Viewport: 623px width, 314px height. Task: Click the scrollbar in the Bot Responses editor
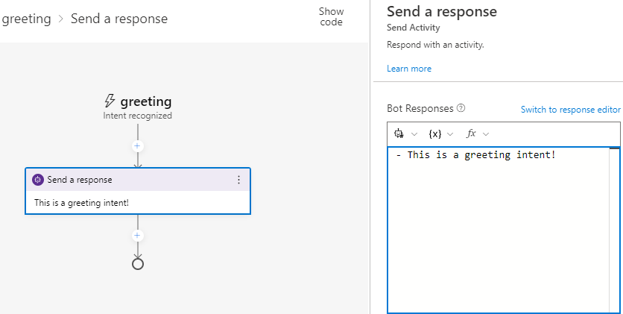pyautogui.click(x=614, y=224)
